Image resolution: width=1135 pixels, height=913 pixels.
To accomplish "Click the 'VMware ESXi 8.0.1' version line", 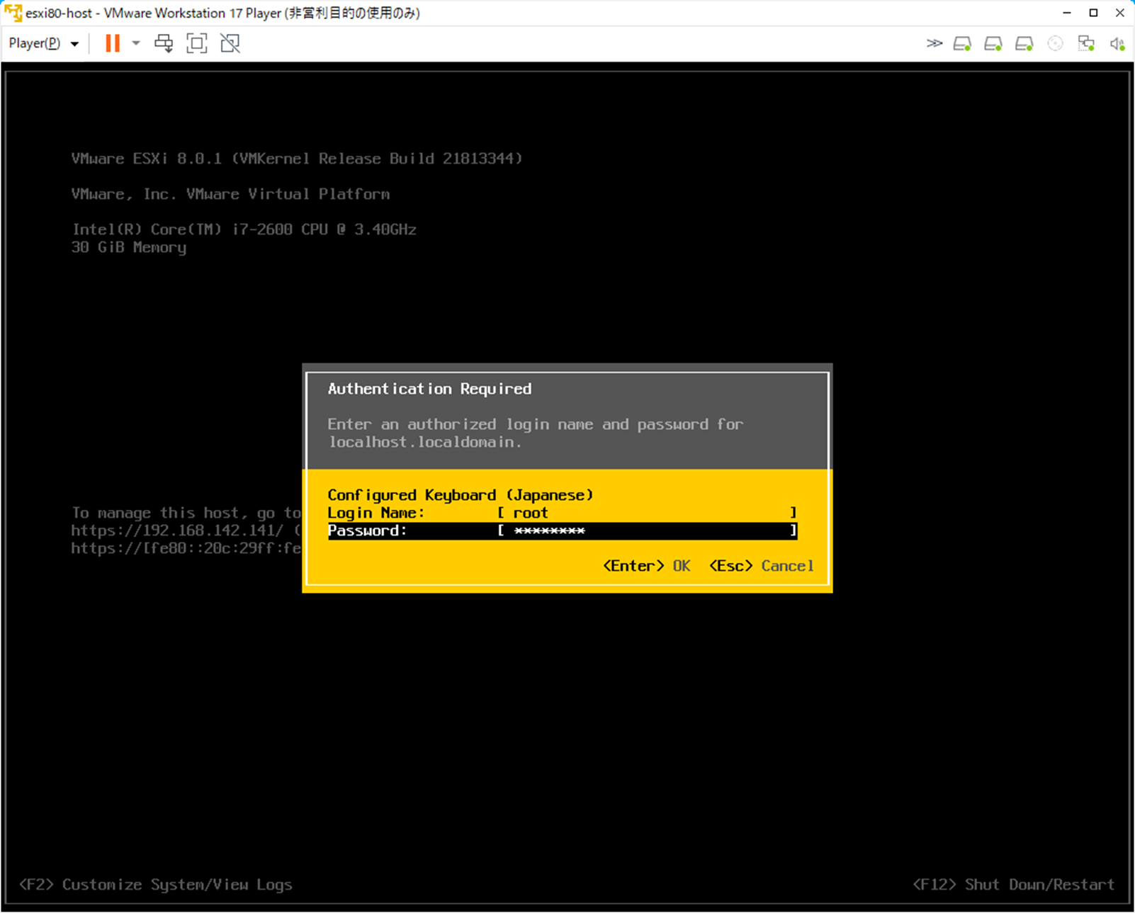I will [297, 159].
